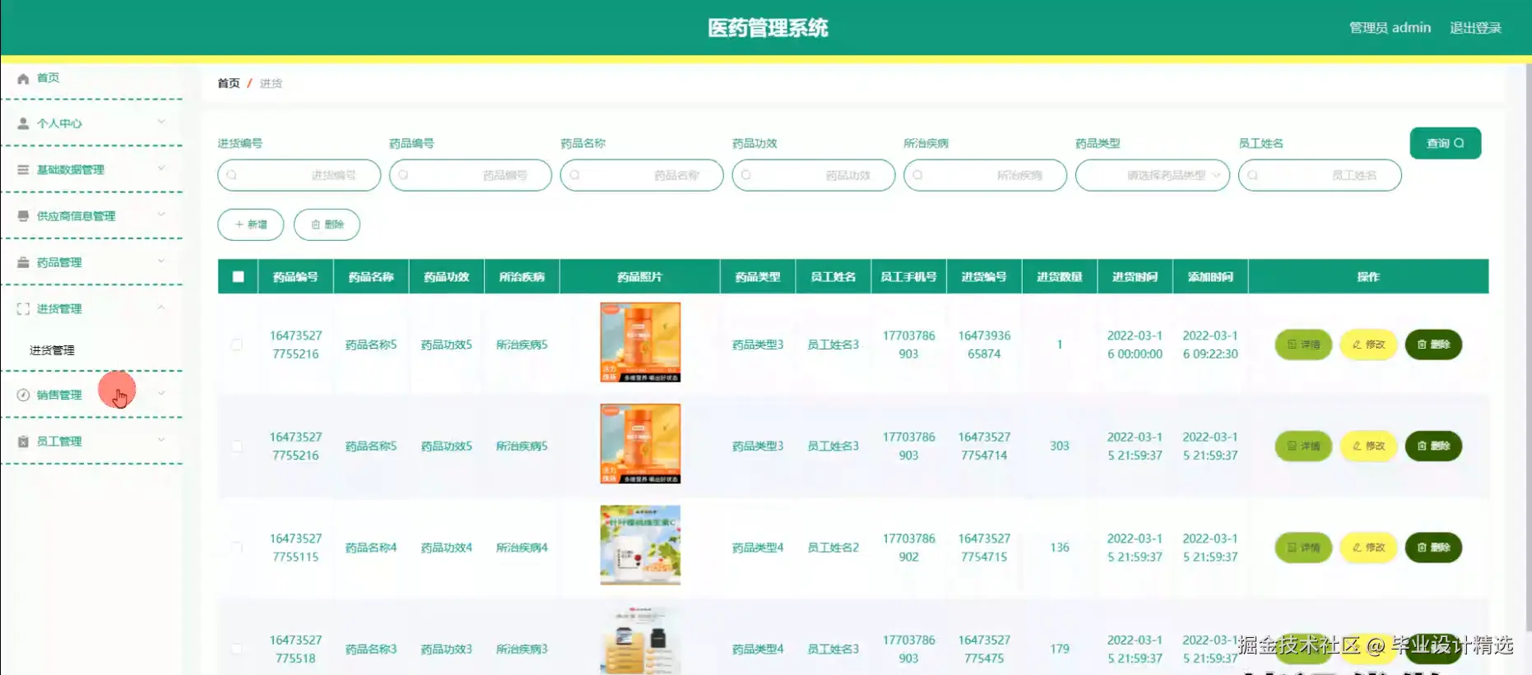1532x675 pixels.
Task: Click 详情 for row with quantity 1
Action: coord(1303,344)
